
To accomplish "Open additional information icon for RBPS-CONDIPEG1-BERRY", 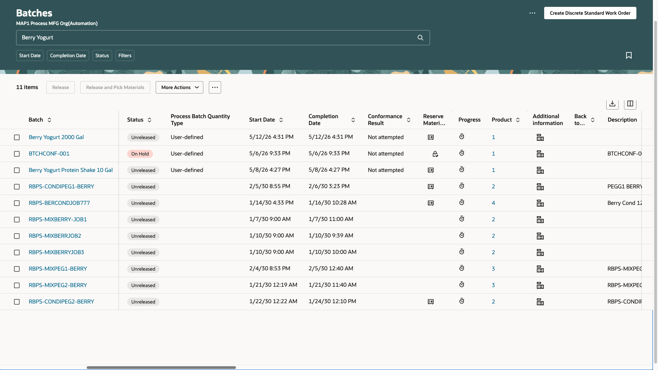I will click(540, 187).
